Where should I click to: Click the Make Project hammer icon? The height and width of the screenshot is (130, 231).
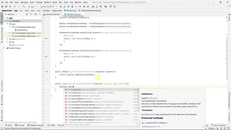[x=24, y=6]
